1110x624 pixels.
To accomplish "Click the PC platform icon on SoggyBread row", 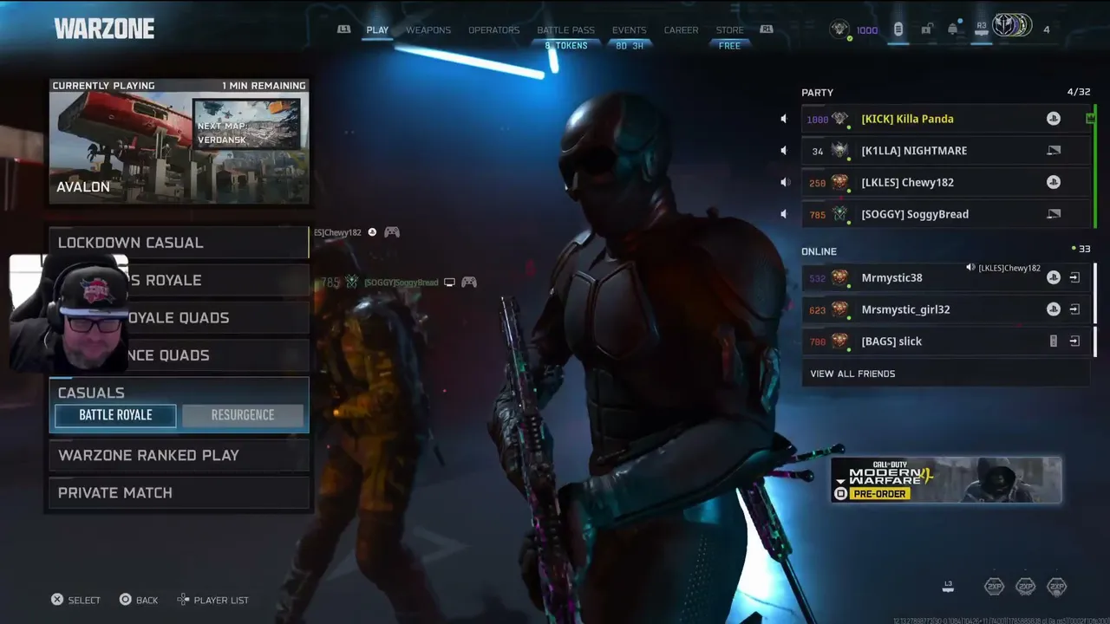I will tap(1054, 214).
